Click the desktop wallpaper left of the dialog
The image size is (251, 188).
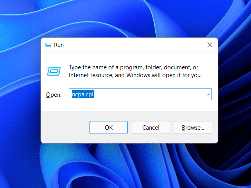point(20,94)
